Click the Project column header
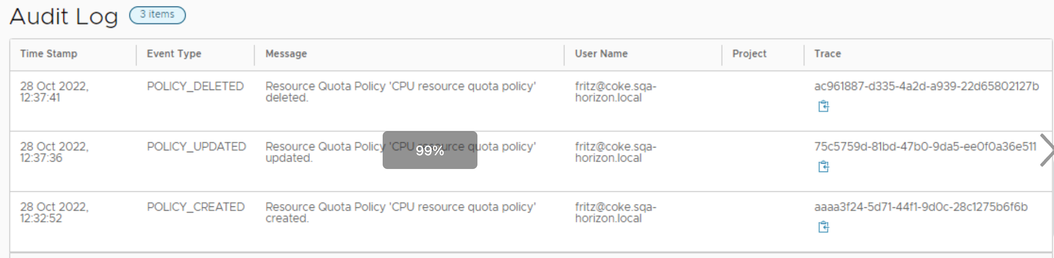 749,54
